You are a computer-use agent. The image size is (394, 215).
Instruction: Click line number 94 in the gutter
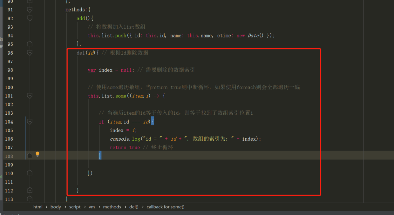click(x=10, y=36)
